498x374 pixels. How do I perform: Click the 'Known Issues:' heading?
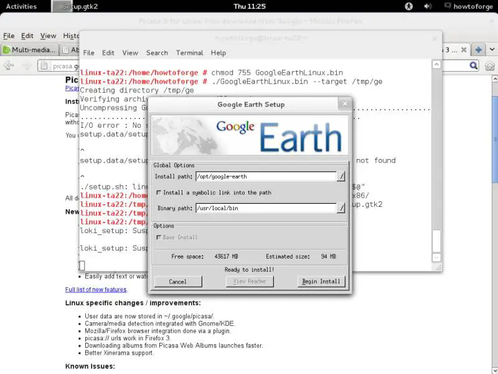90,367
